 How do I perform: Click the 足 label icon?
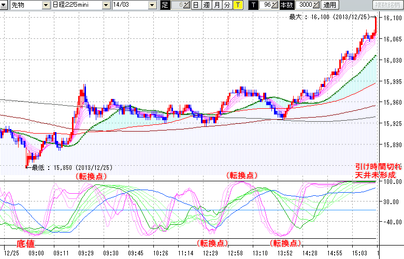(x=165, y=5)
